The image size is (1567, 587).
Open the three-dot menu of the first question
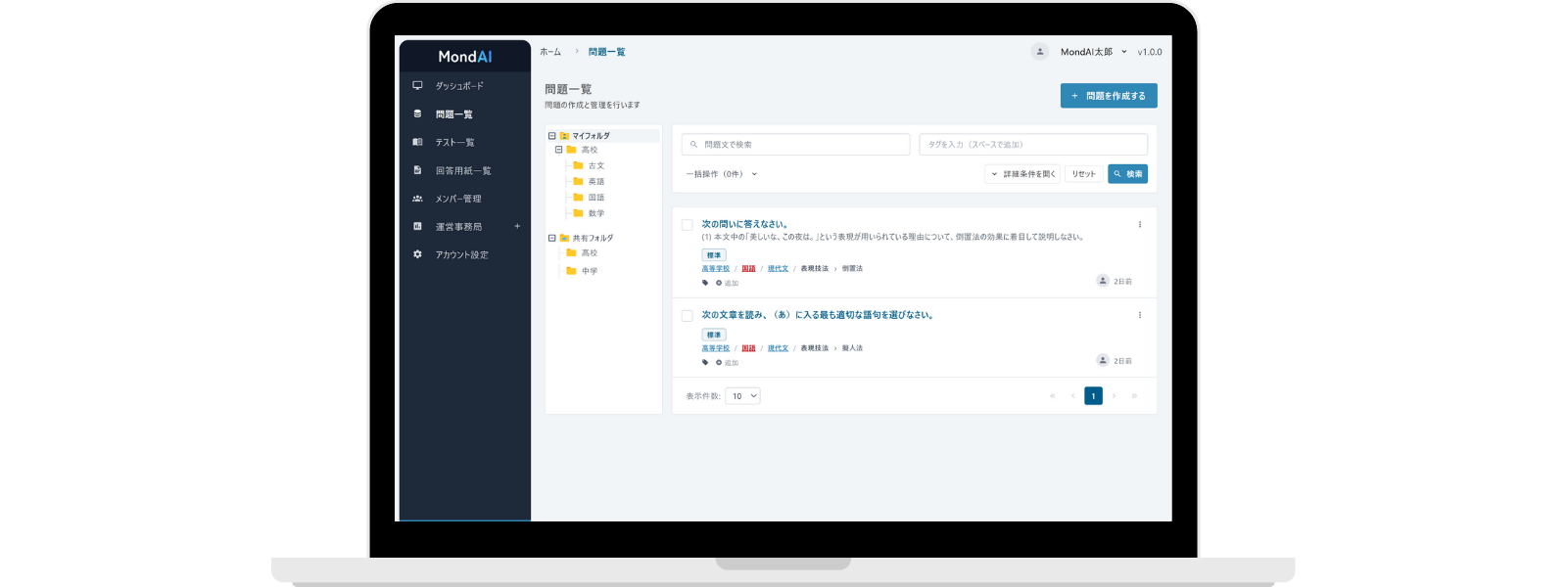tap(1139, 225)
